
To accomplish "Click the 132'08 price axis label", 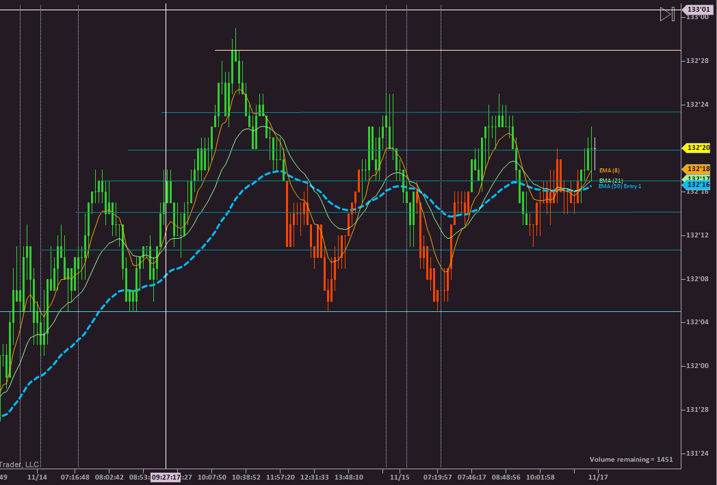I will (697, 279).
